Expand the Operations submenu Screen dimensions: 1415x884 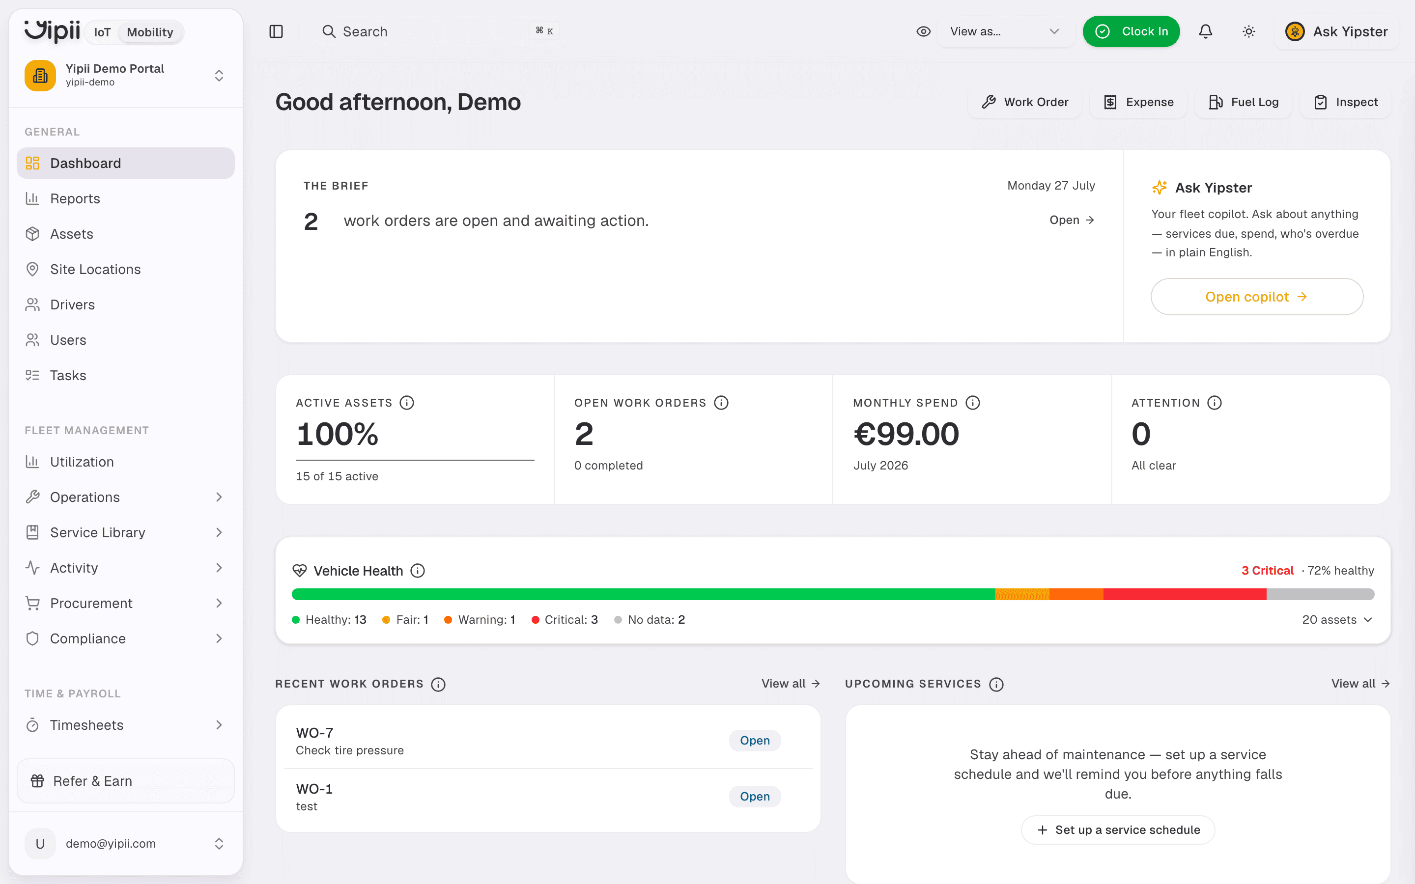pyautogui.click(x=219, y=497)
